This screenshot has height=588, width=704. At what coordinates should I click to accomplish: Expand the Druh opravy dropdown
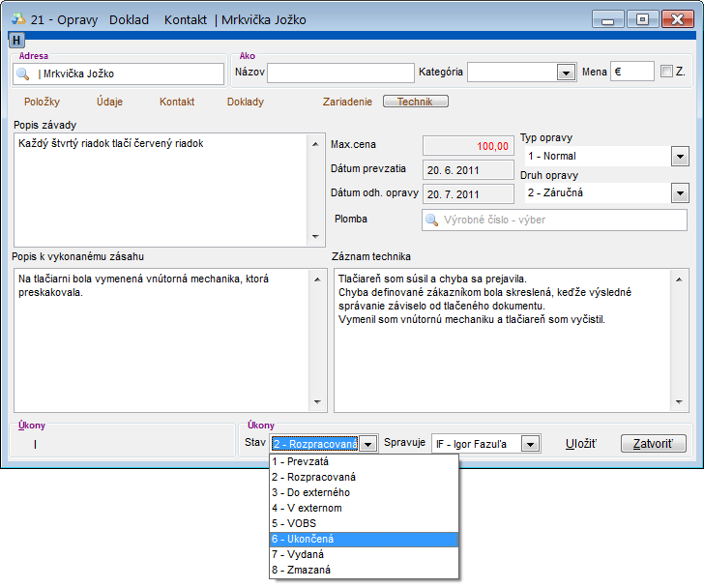pos(679,192)
